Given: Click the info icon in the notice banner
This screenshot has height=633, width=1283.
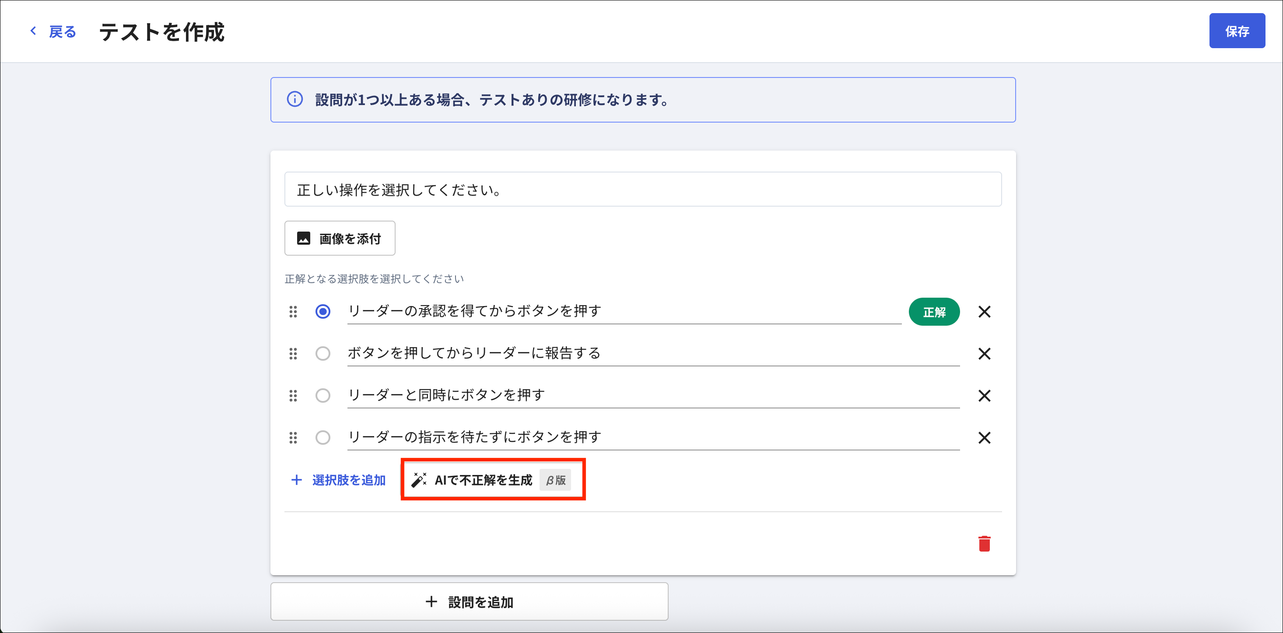Looking at the screenshot, I should tap(294, 99).
